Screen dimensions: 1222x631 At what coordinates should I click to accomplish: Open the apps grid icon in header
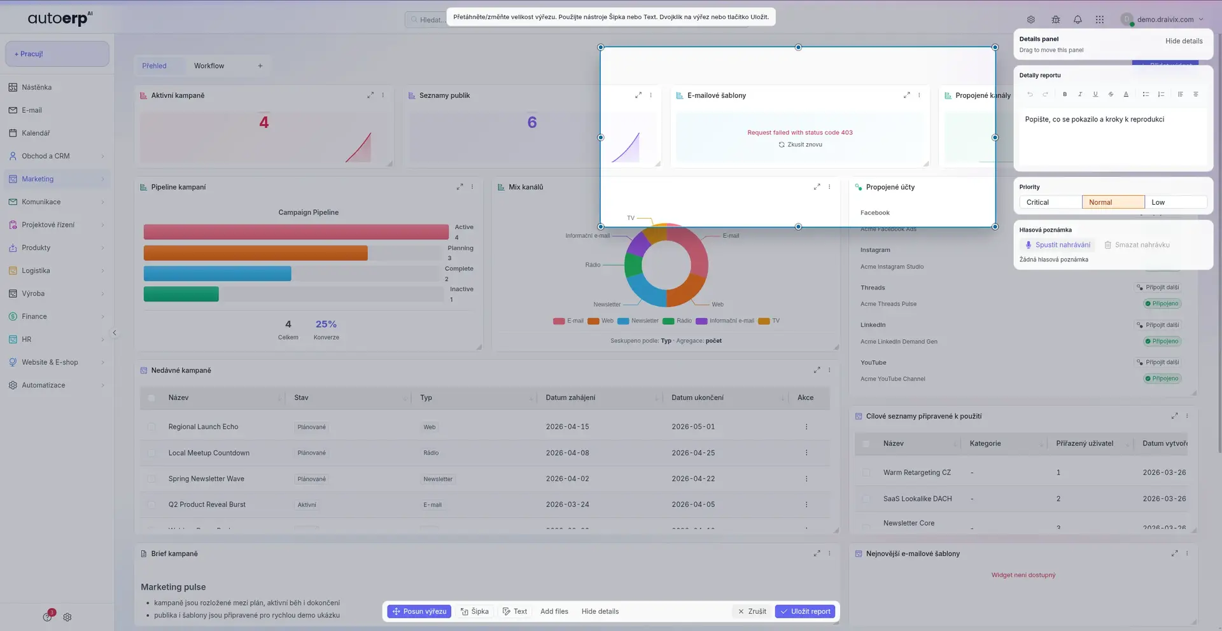[x=1100, y=20]
